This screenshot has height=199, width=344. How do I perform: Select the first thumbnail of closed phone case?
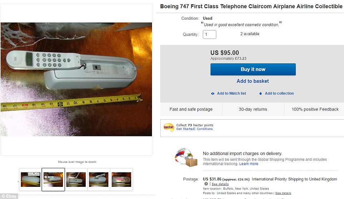click(x=30, y=180)
